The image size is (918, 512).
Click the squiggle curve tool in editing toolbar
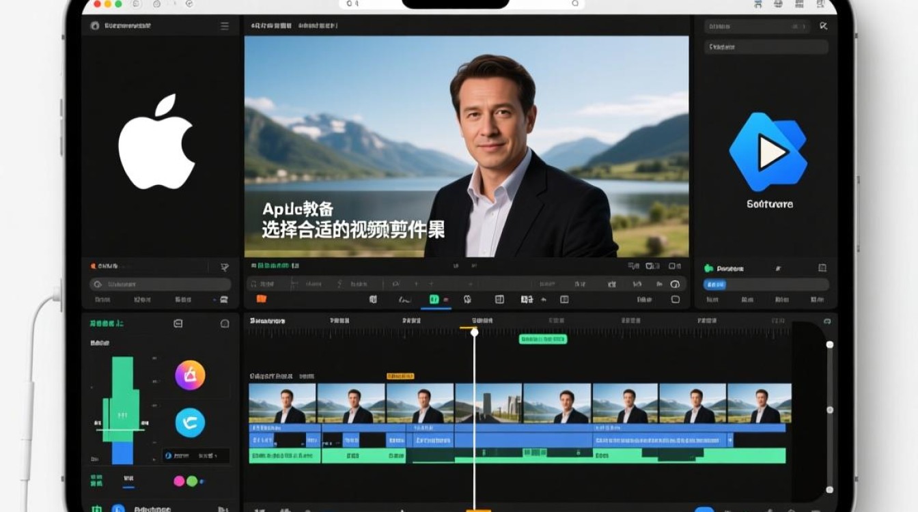[405, 300]
